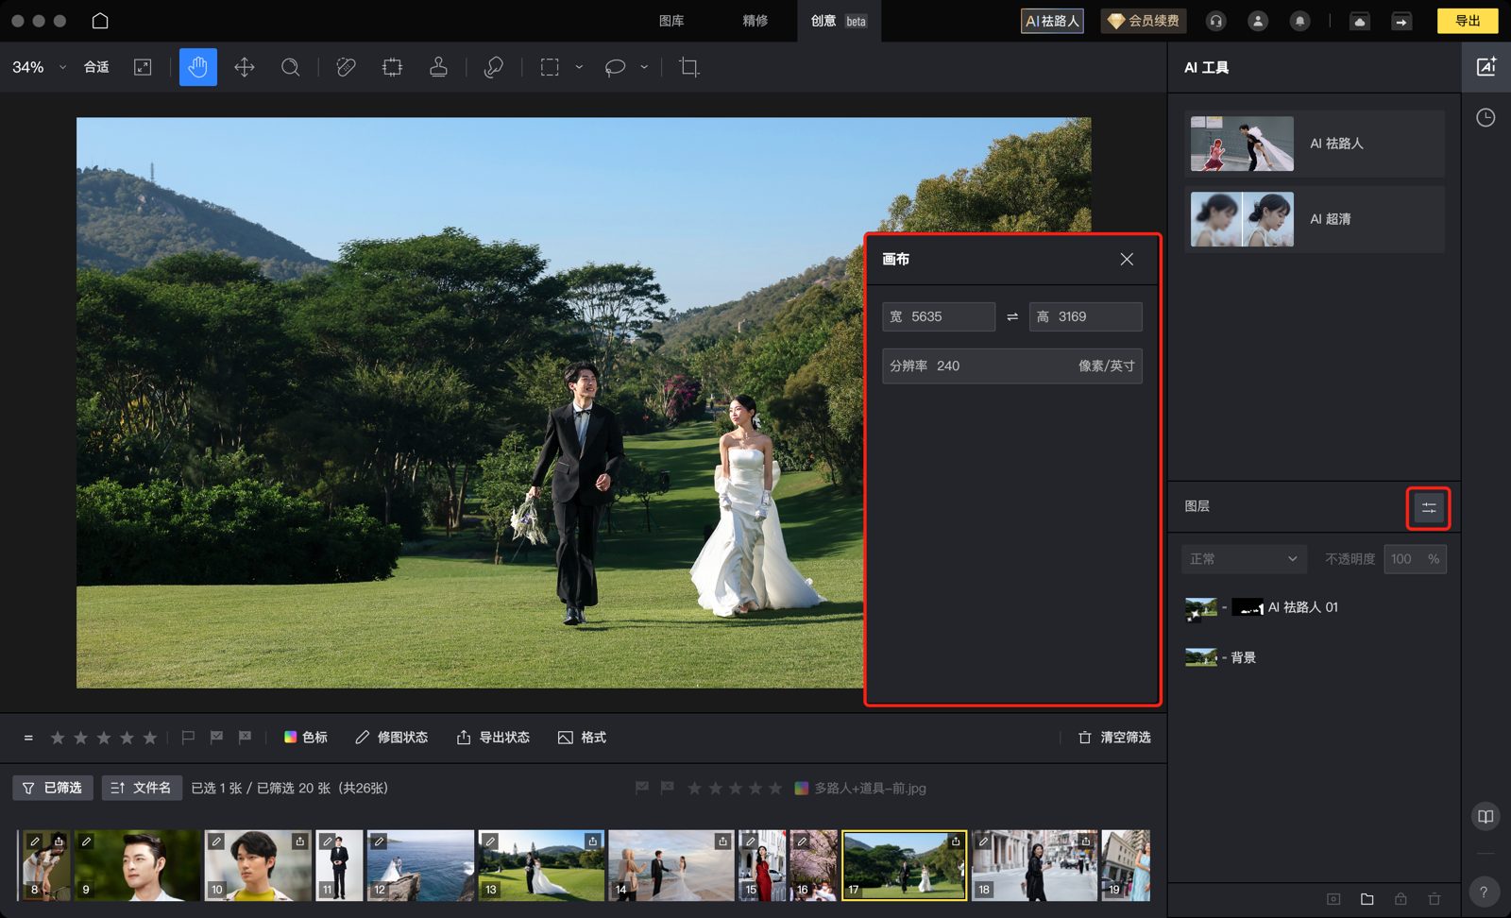Click 清空筛选 to clear filters
Viewport: 1511px width, 918px height.
[1114, 738]
